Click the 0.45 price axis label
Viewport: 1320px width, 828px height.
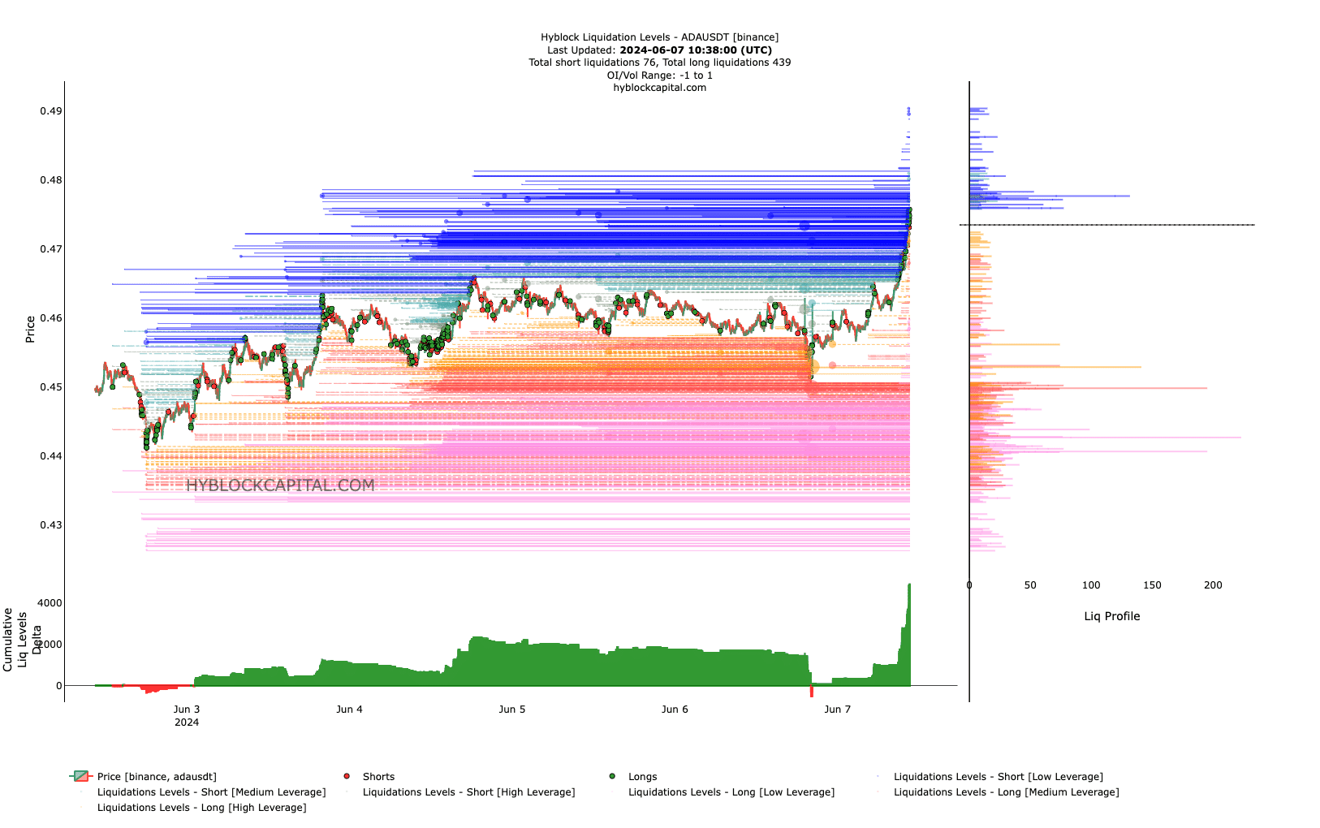pyautogui.click(x=51, y=387)
